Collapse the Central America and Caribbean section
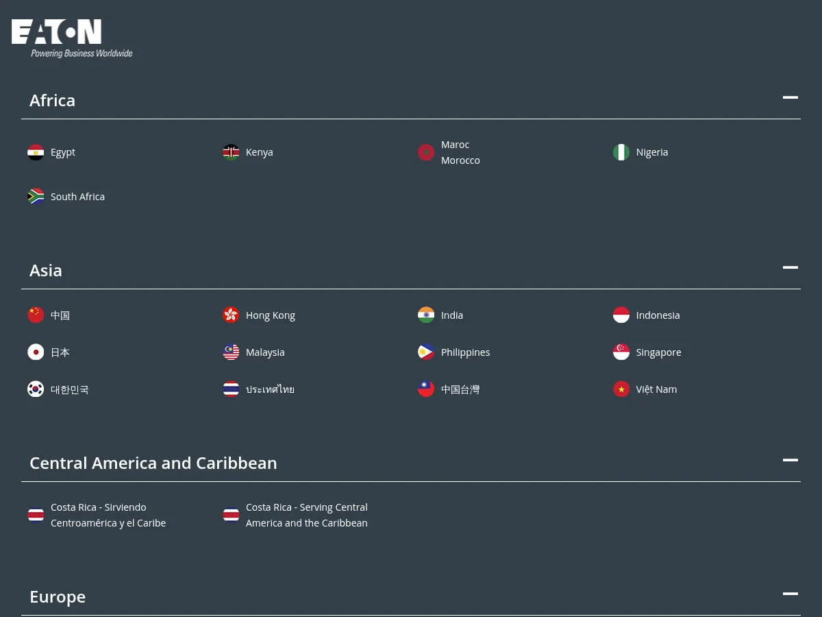 (x=790, y=460)
